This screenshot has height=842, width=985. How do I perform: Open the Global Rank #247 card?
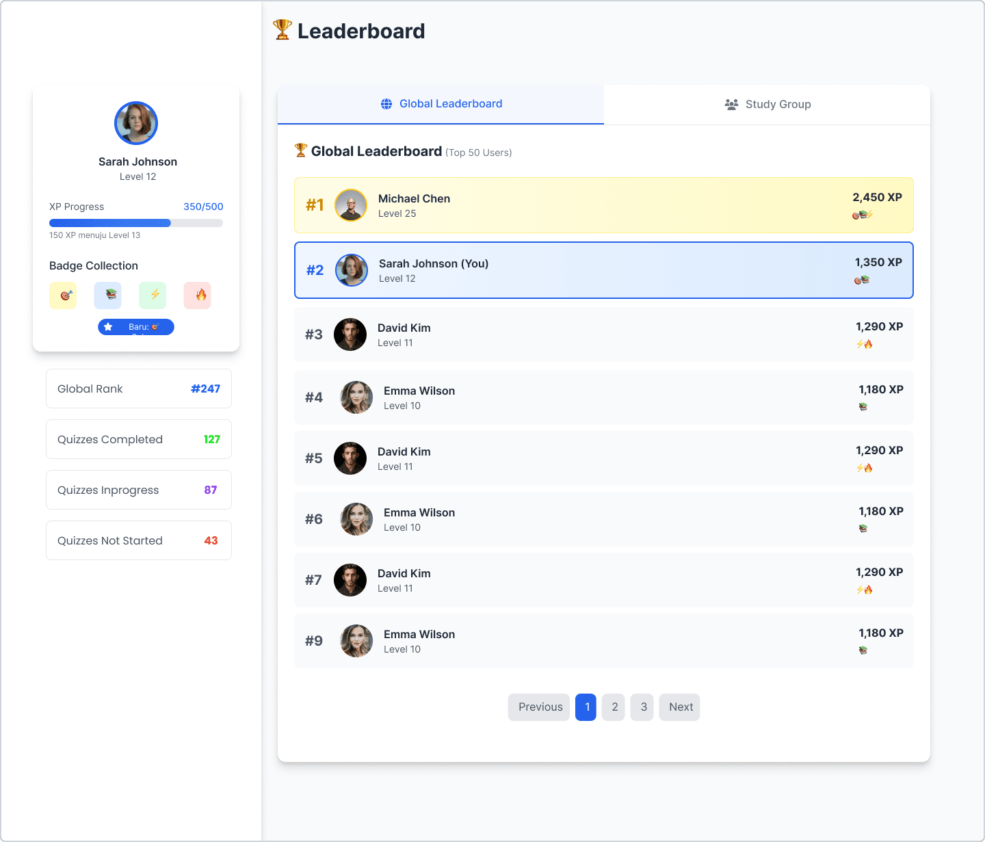139,389
